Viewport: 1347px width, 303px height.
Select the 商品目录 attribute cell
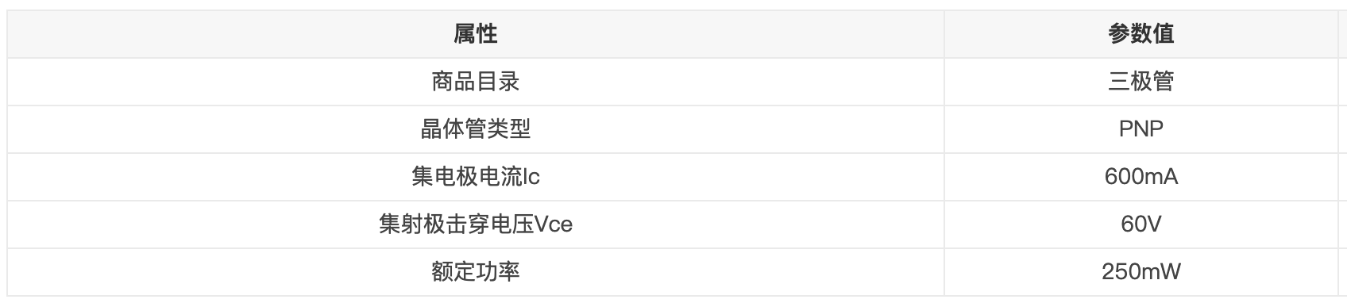point(476,82)
